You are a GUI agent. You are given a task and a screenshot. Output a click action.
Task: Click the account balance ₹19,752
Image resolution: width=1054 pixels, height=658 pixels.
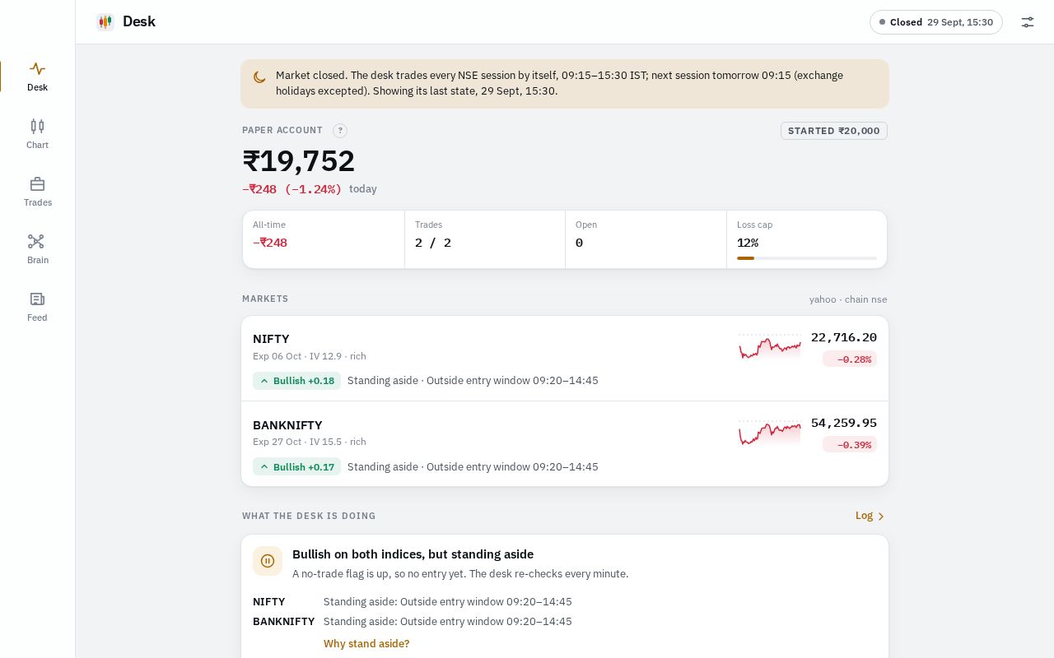[x=298, y=161]
